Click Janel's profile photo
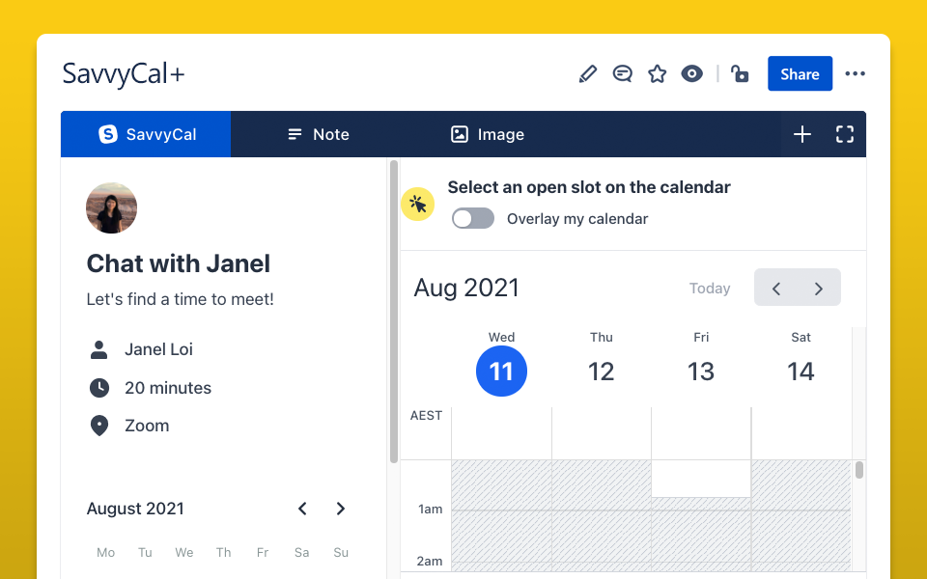The image size is (927, 579). (112, 208)
